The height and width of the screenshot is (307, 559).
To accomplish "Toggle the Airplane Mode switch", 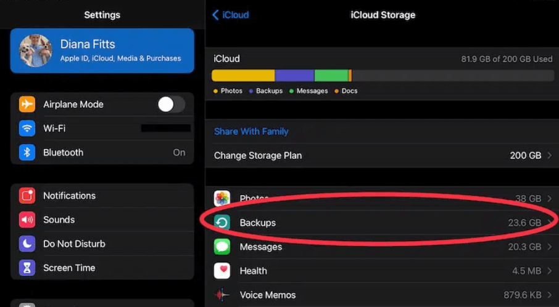I will 172,105.
